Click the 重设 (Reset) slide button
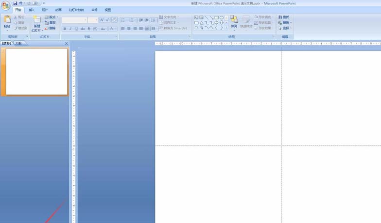 pyautogui.click(x=50, y=22)
